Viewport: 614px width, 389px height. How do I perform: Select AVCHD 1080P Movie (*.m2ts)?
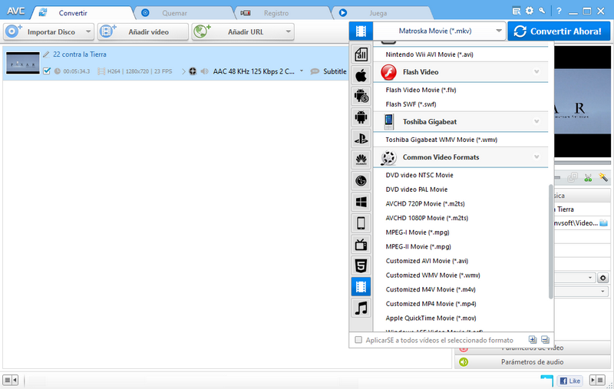pos(427,218)
